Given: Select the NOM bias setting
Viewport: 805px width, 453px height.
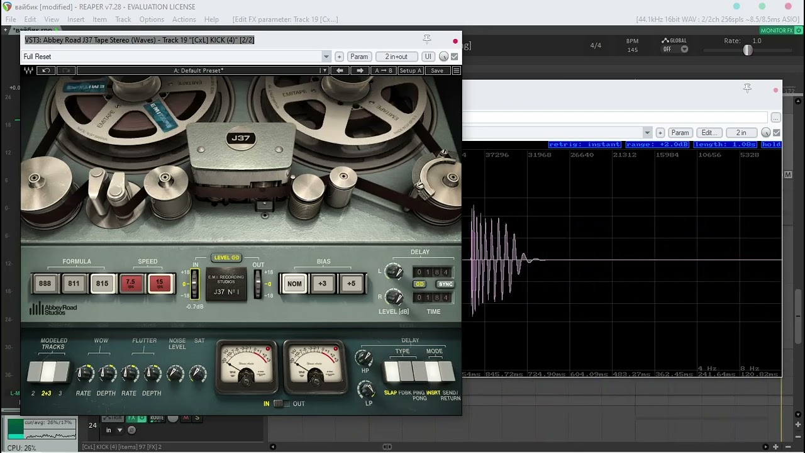Looking at the screenshot, I should (x=294, y=284).
